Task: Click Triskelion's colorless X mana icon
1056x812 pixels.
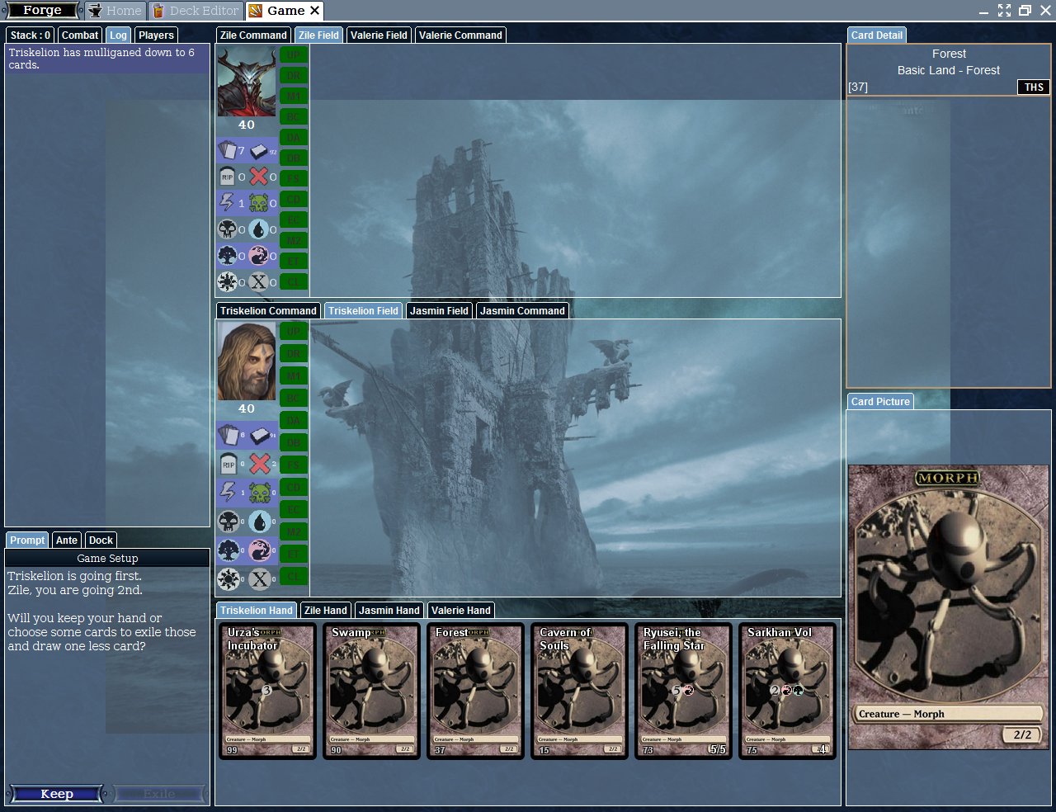Action: click(x=260, y=579)
